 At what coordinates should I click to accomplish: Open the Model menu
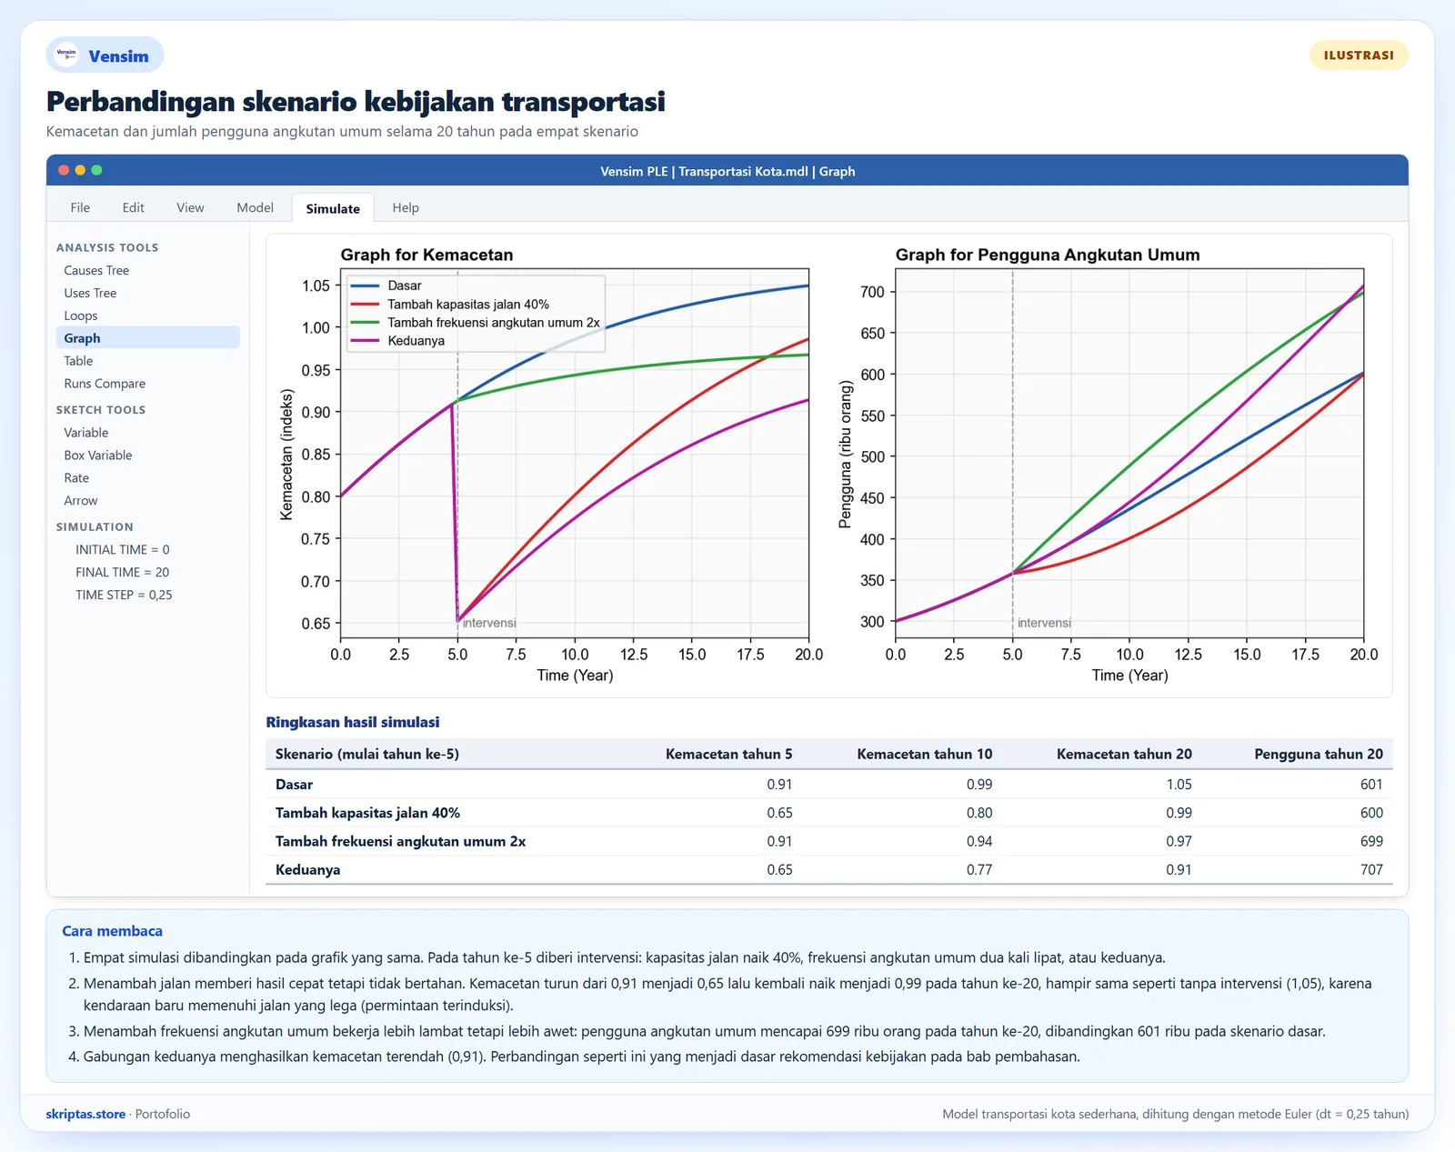tap(255, 208)
